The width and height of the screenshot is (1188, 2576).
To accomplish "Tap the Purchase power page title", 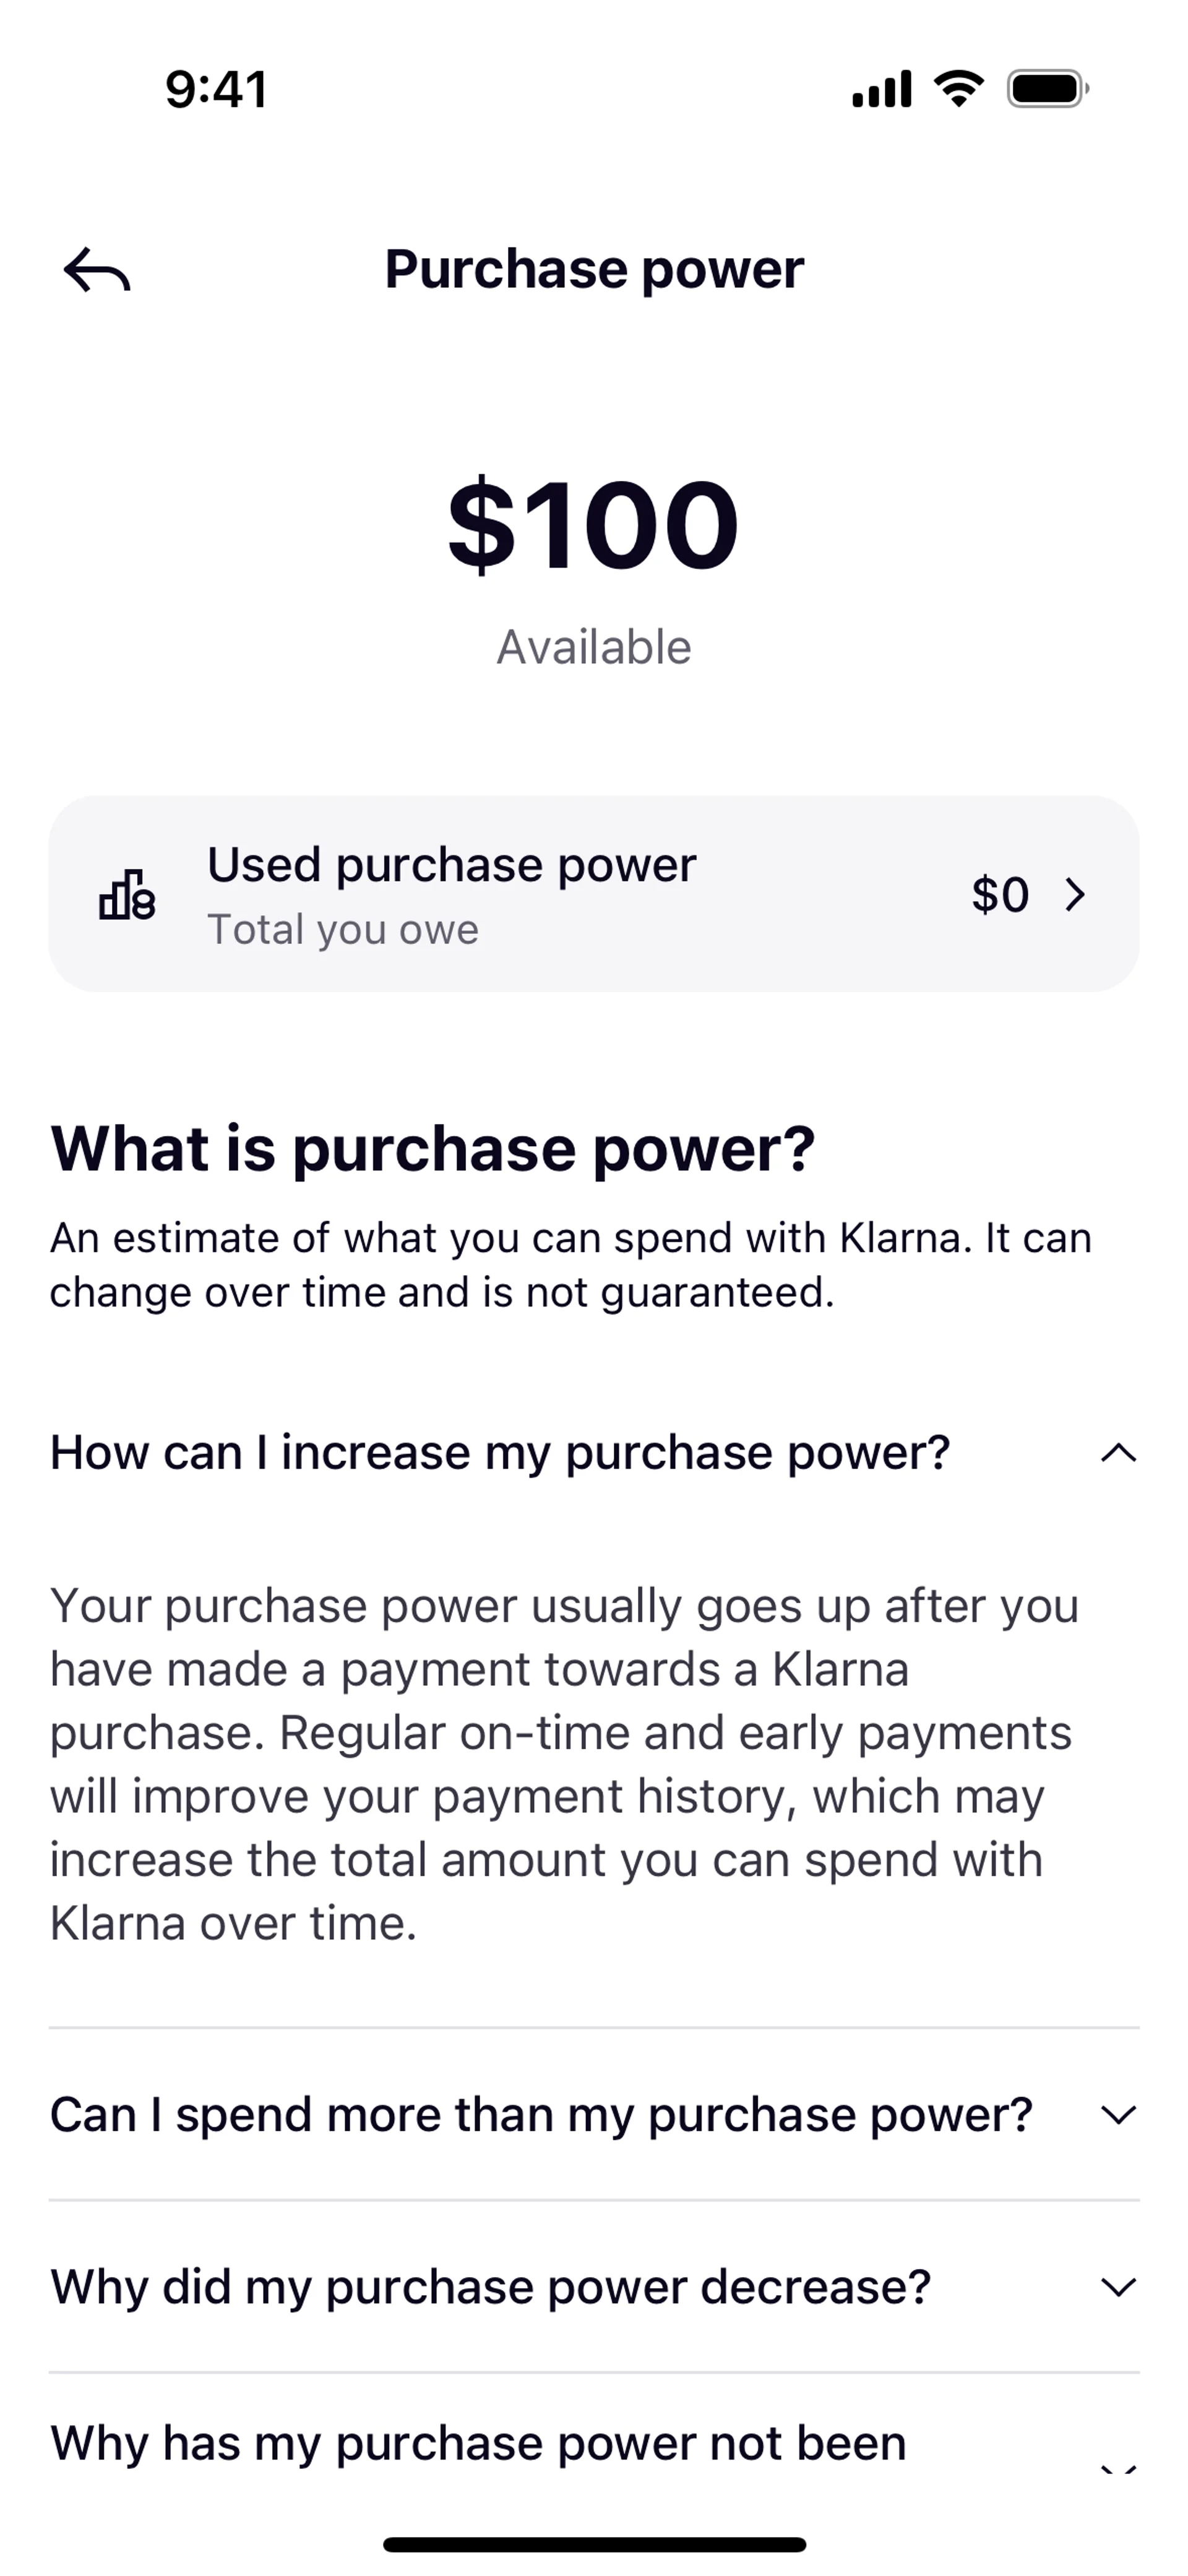I will pos(594,269).
